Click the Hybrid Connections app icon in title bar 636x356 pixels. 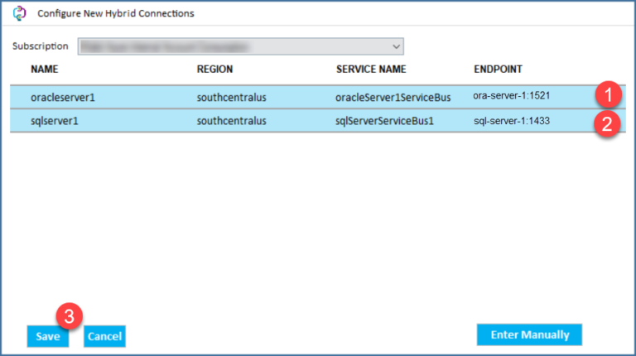20,14
